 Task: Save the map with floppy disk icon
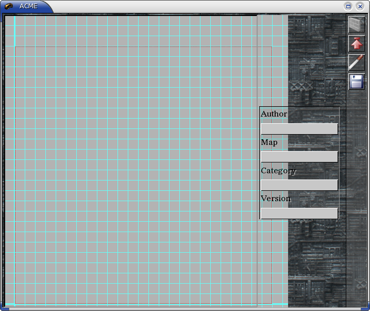(x=357, y=81)
